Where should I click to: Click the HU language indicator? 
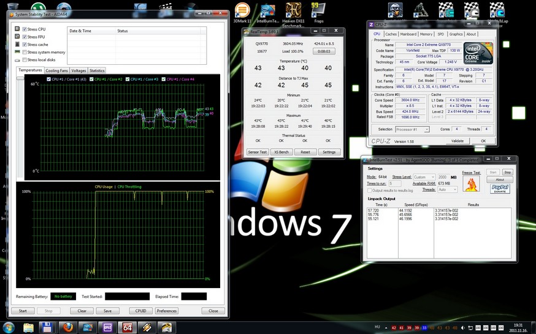tap(377, 327)
